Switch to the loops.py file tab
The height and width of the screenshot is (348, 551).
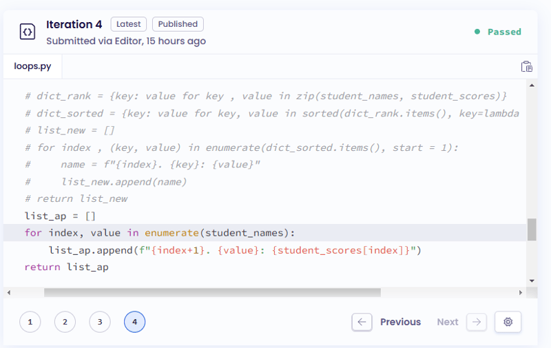point(32,67)
